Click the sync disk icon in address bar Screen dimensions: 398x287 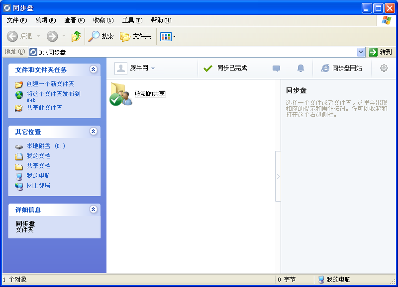[x=33, y=52]
